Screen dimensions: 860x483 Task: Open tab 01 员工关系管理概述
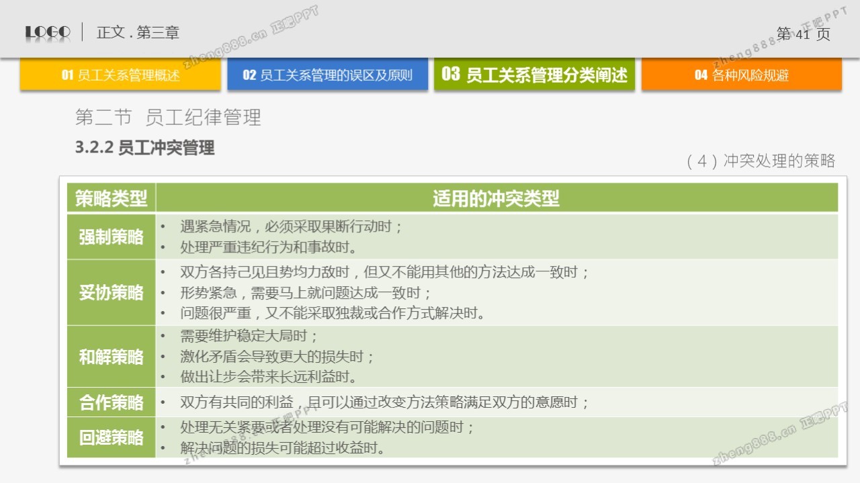(x=120, y=75)
